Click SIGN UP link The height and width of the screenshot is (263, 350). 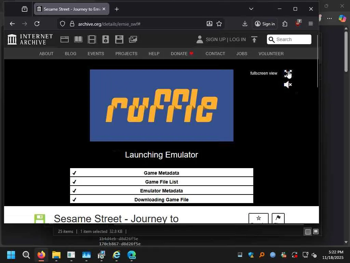click(216, 39)
